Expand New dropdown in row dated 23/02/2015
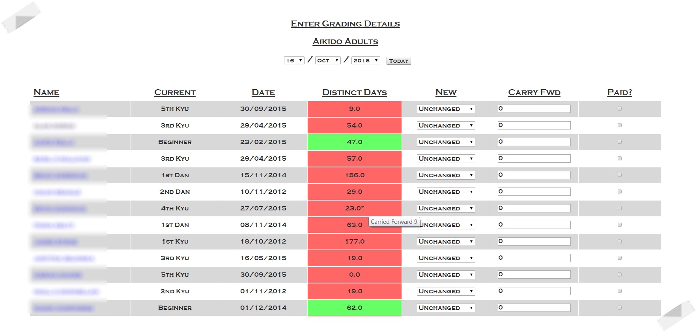697x332 pixels. (x=446, y=142)
